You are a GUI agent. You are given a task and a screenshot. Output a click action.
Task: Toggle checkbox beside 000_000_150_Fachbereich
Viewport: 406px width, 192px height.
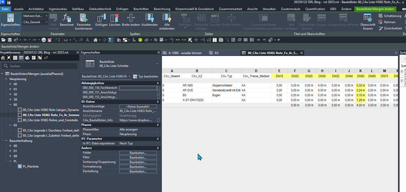(x=158, y=88)
